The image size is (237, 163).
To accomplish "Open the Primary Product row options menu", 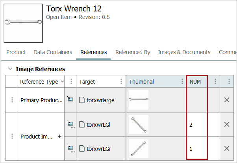I will pos(12,100).
